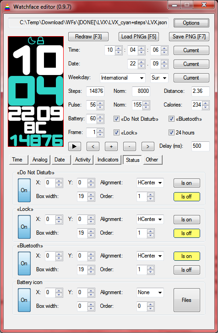Screen dimensions: 218x333
Task: Click the Delay (ms) input field
Action: (200, 146)
